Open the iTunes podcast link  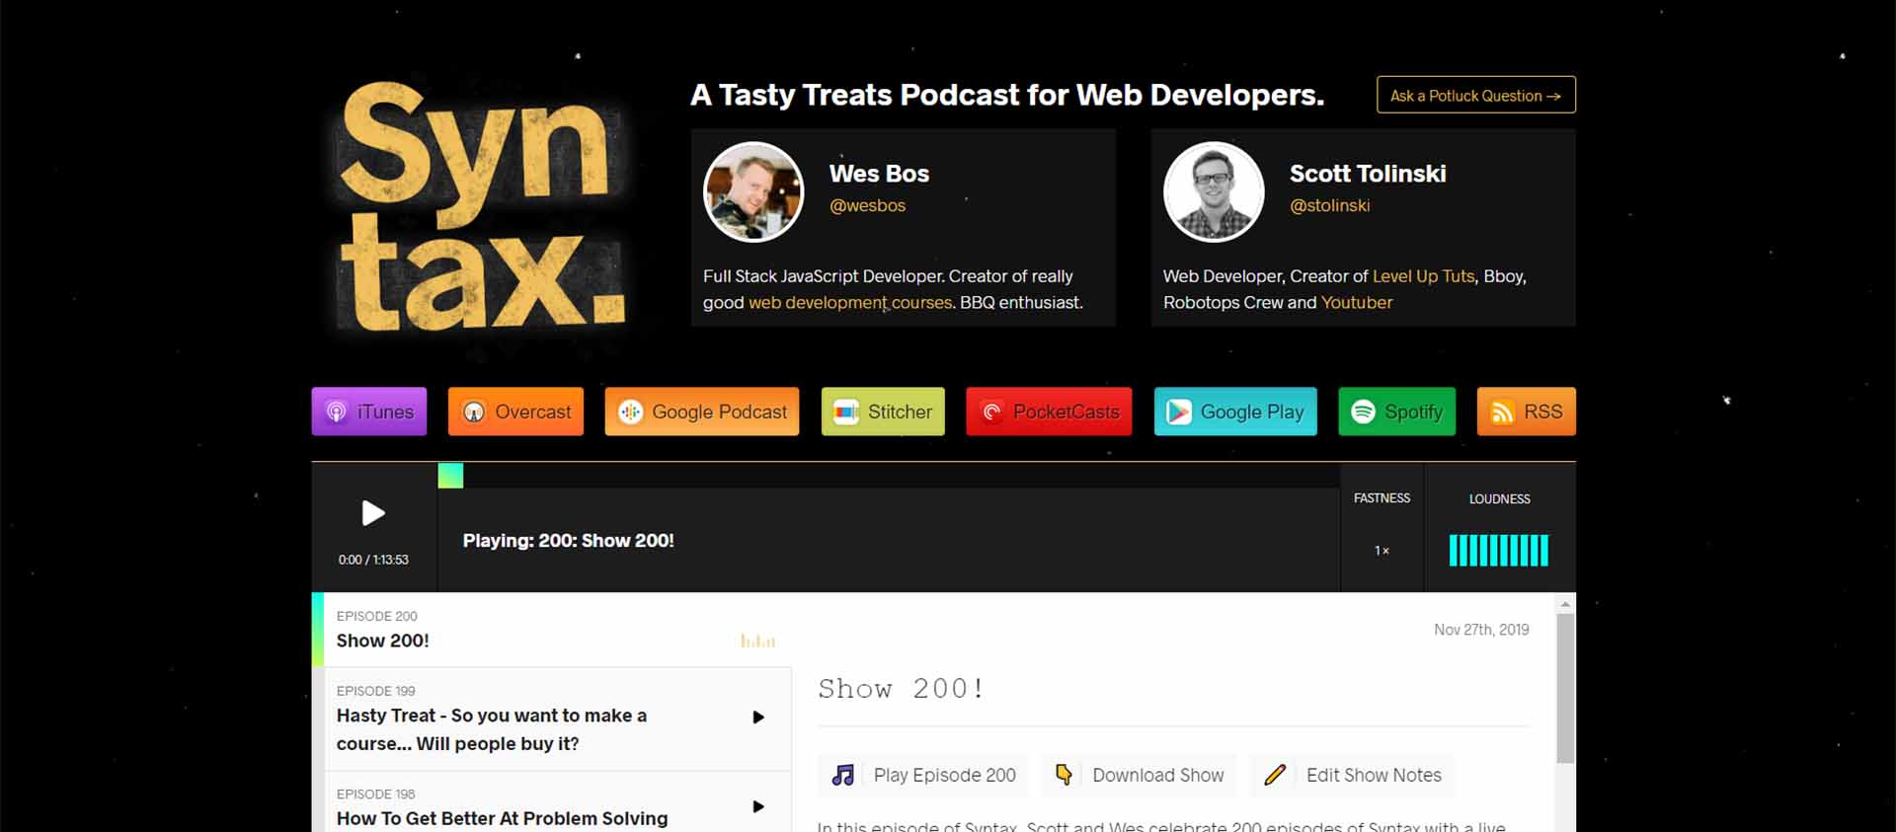pyautogui.click(x=369, y=412)
